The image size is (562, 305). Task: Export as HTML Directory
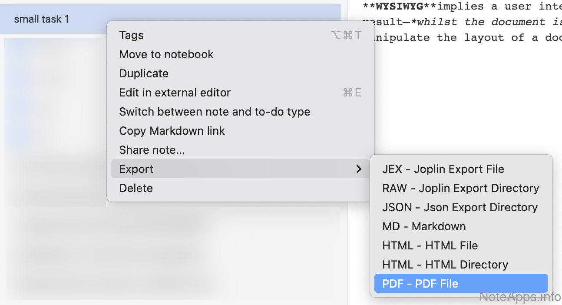pyautogui.click(x=445, y=265)
